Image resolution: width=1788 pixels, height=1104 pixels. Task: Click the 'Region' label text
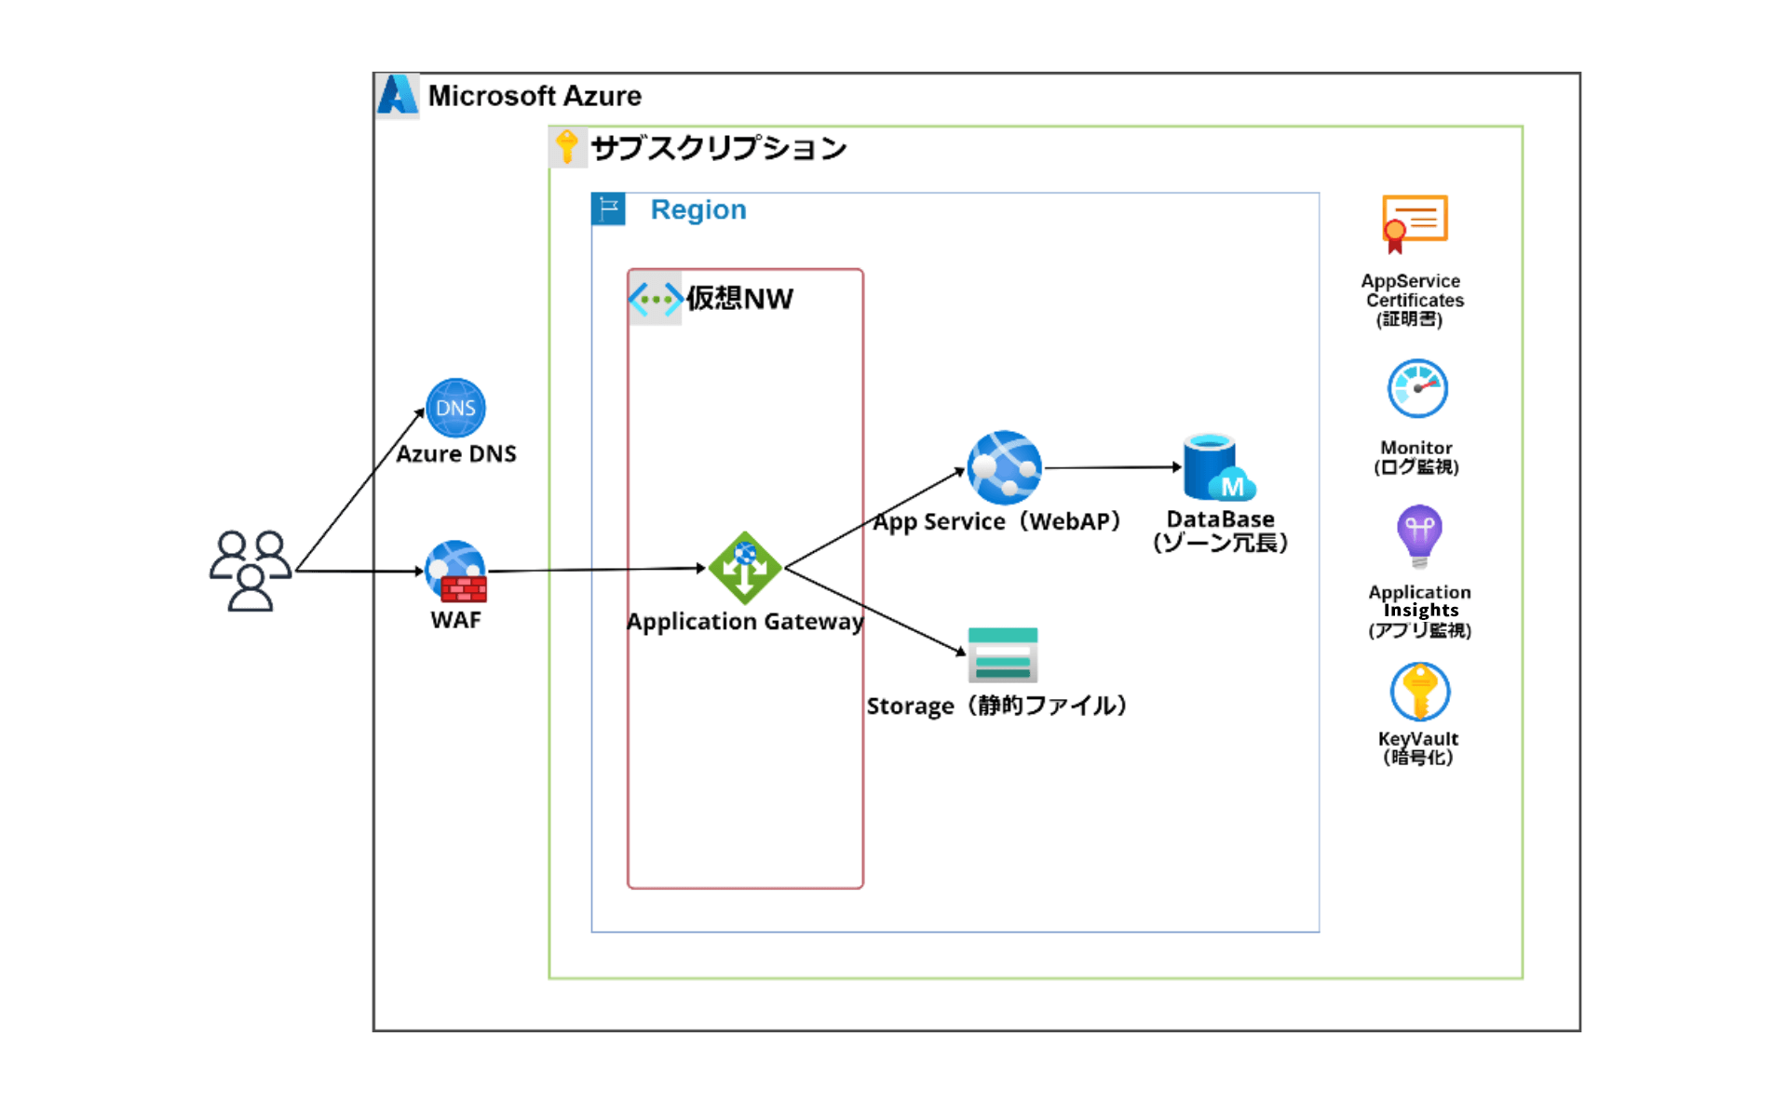tap(698, 209)
